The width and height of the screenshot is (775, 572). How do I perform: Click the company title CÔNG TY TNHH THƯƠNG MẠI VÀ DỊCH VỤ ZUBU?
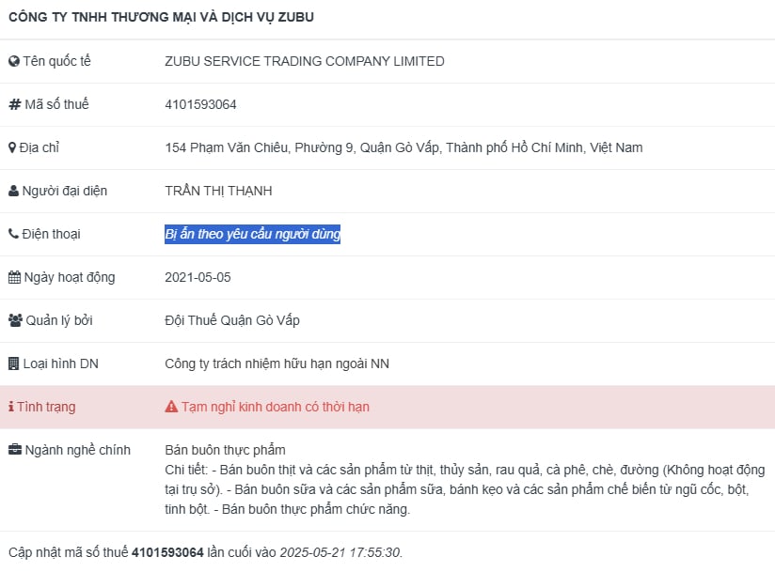(x=161, y=17)
